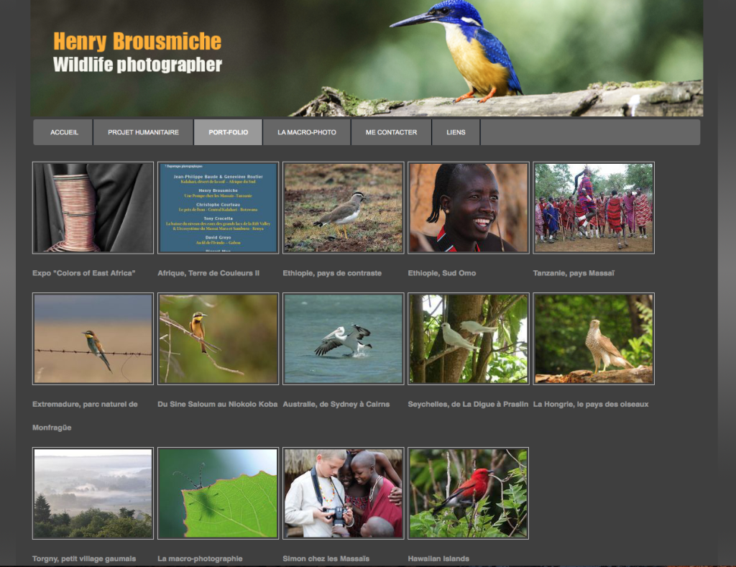
Task: Open LA MACRO-PHOTO menu item
Action: point(307,132)
